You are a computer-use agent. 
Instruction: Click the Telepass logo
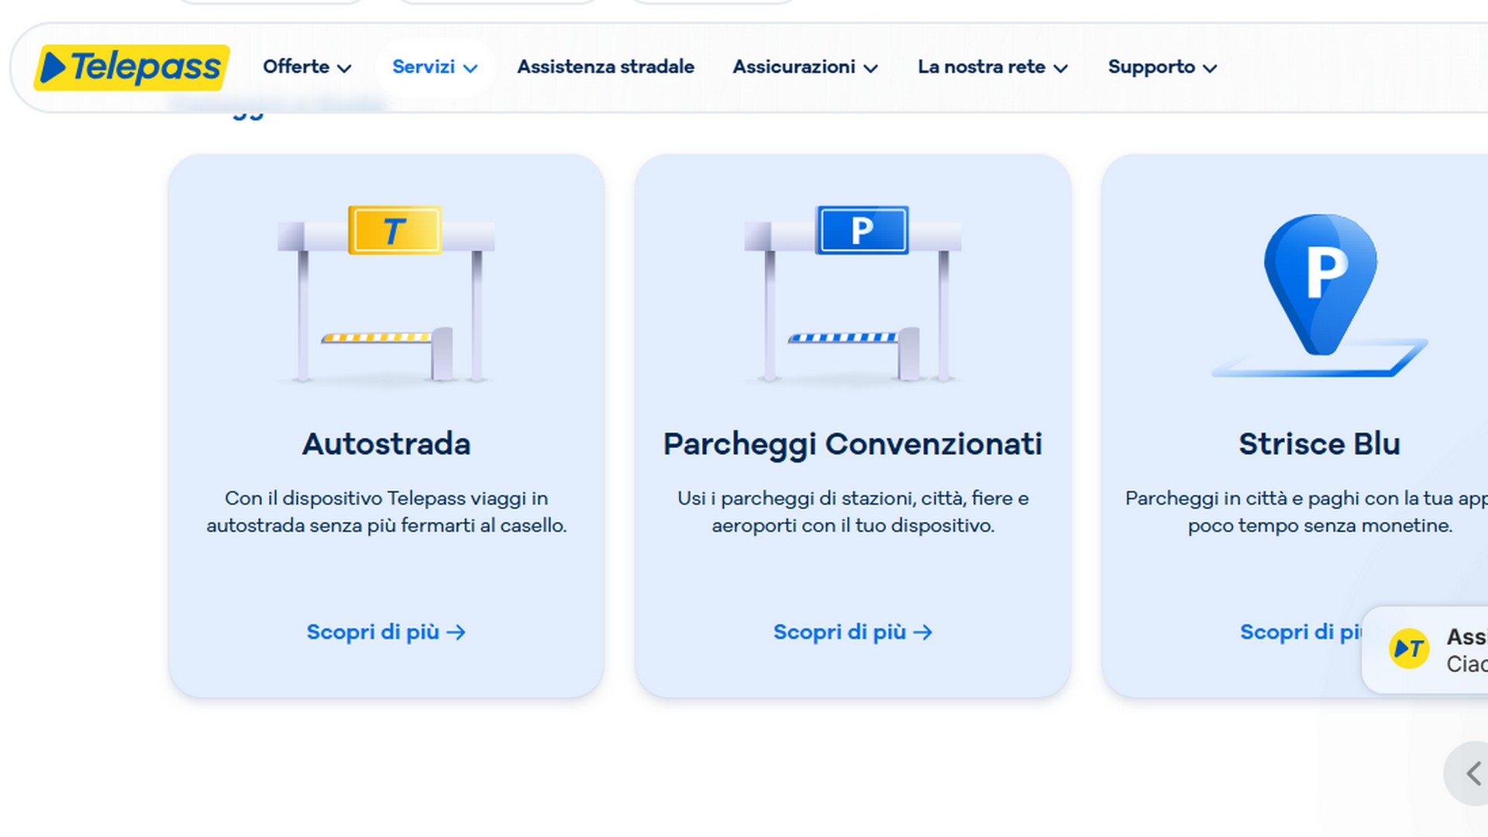tap(132, 67)
